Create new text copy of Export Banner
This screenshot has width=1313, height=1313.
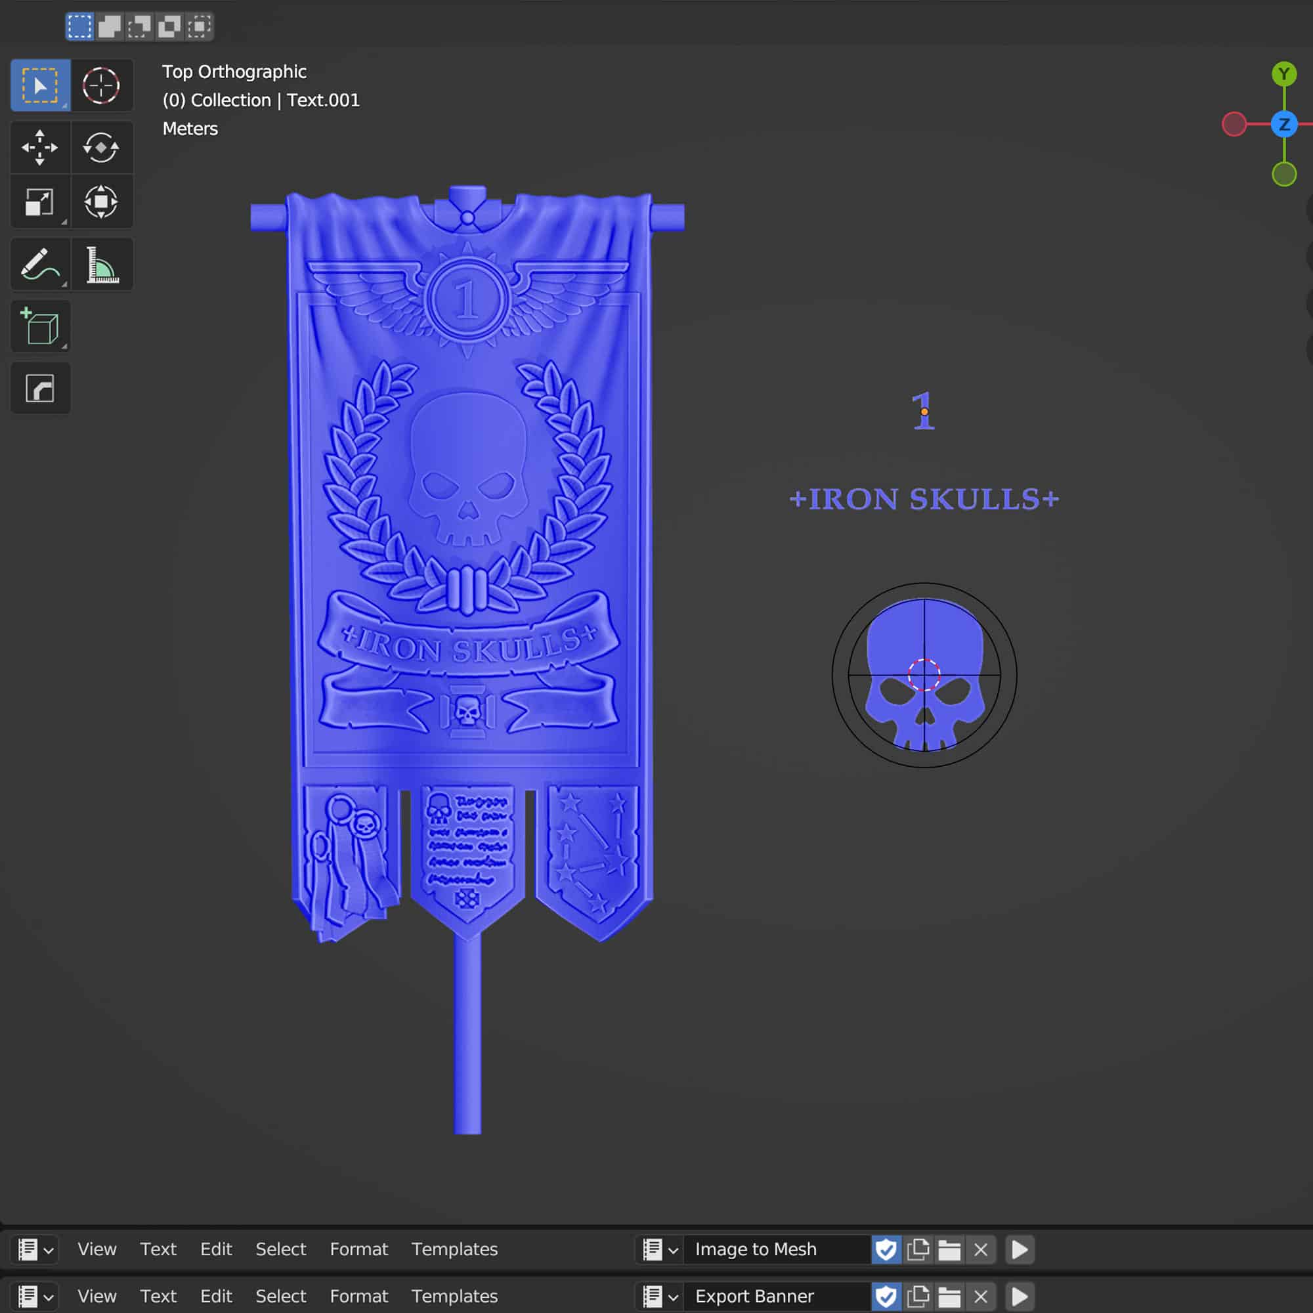tap(918, 1296)
